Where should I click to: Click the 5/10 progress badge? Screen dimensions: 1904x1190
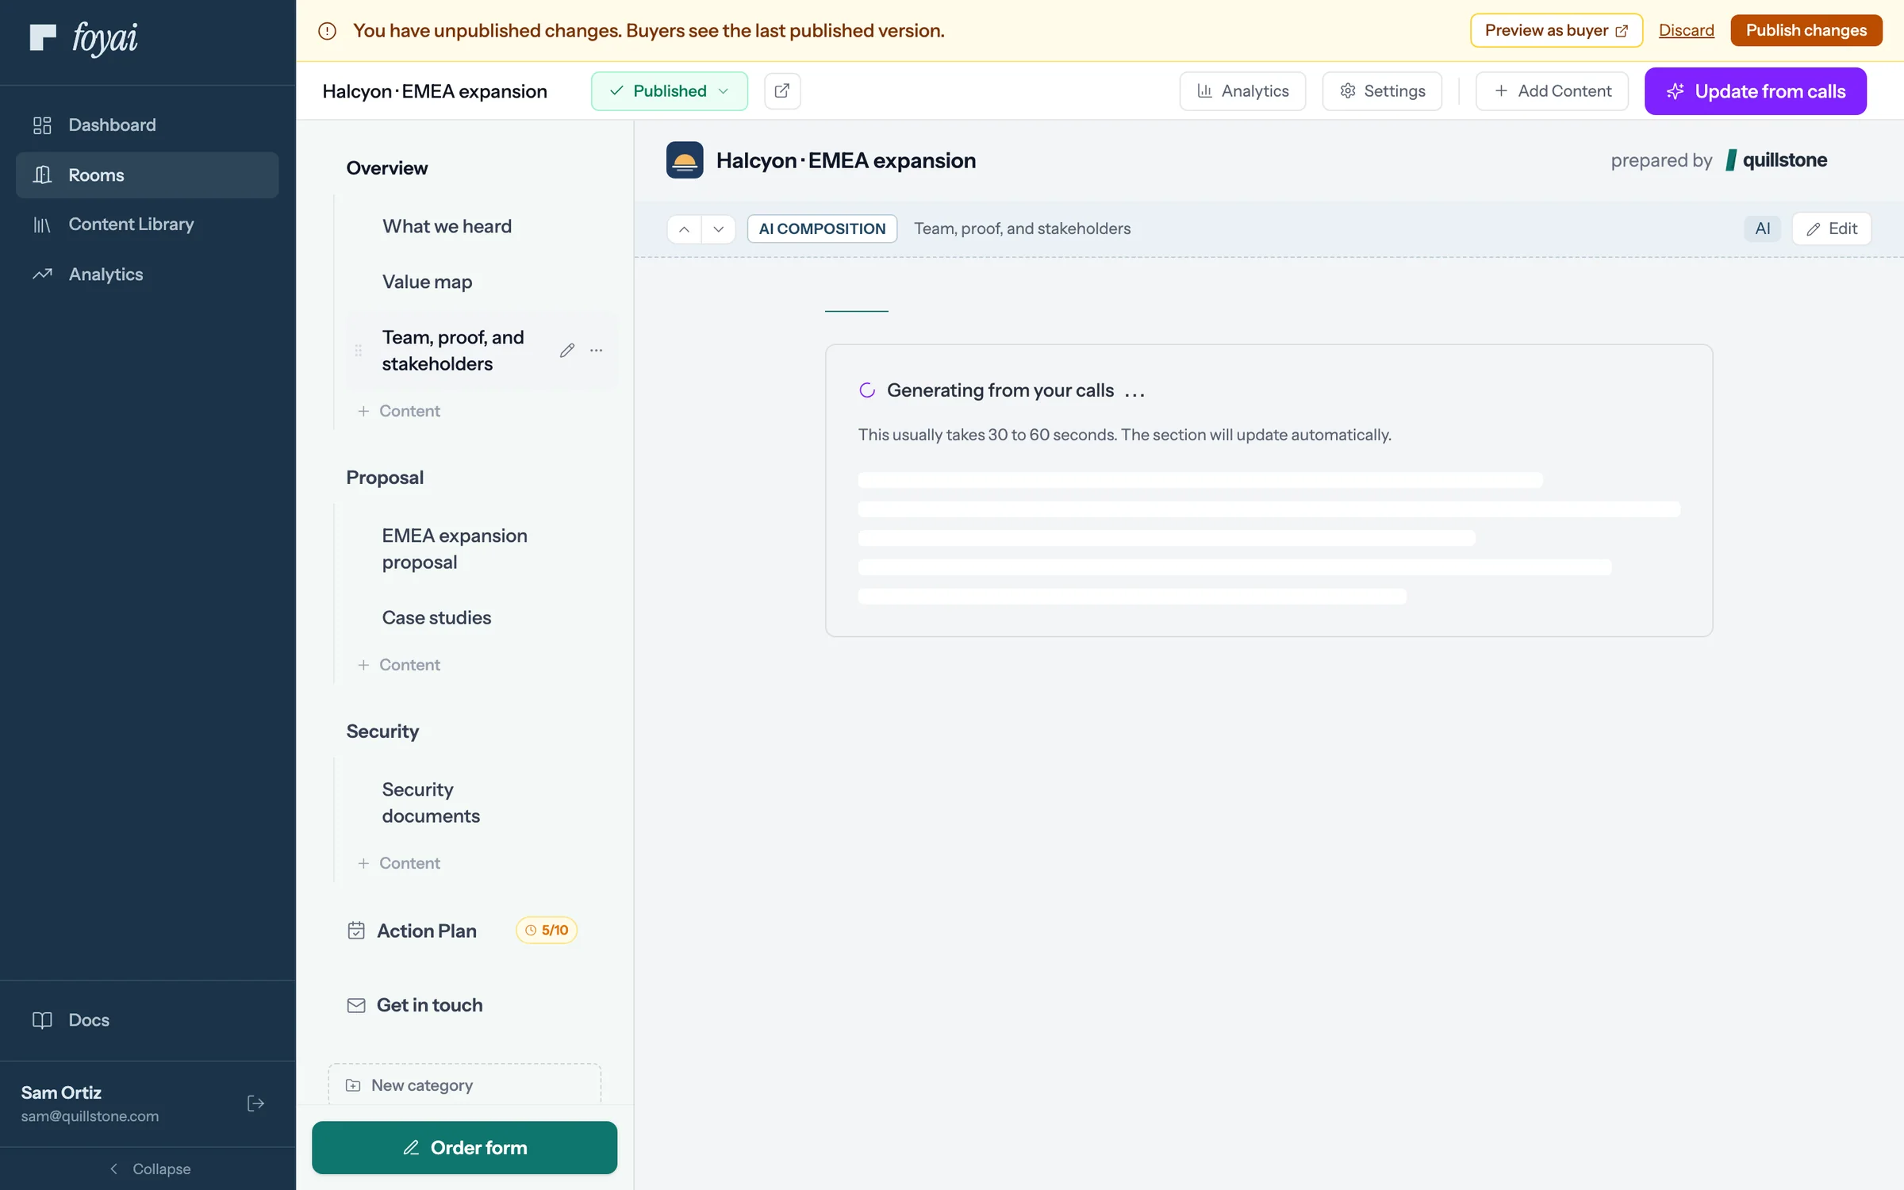(547, 931)
